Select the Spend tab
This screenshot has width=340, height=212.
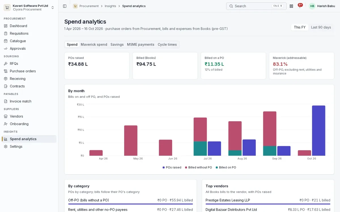(72, 45)
